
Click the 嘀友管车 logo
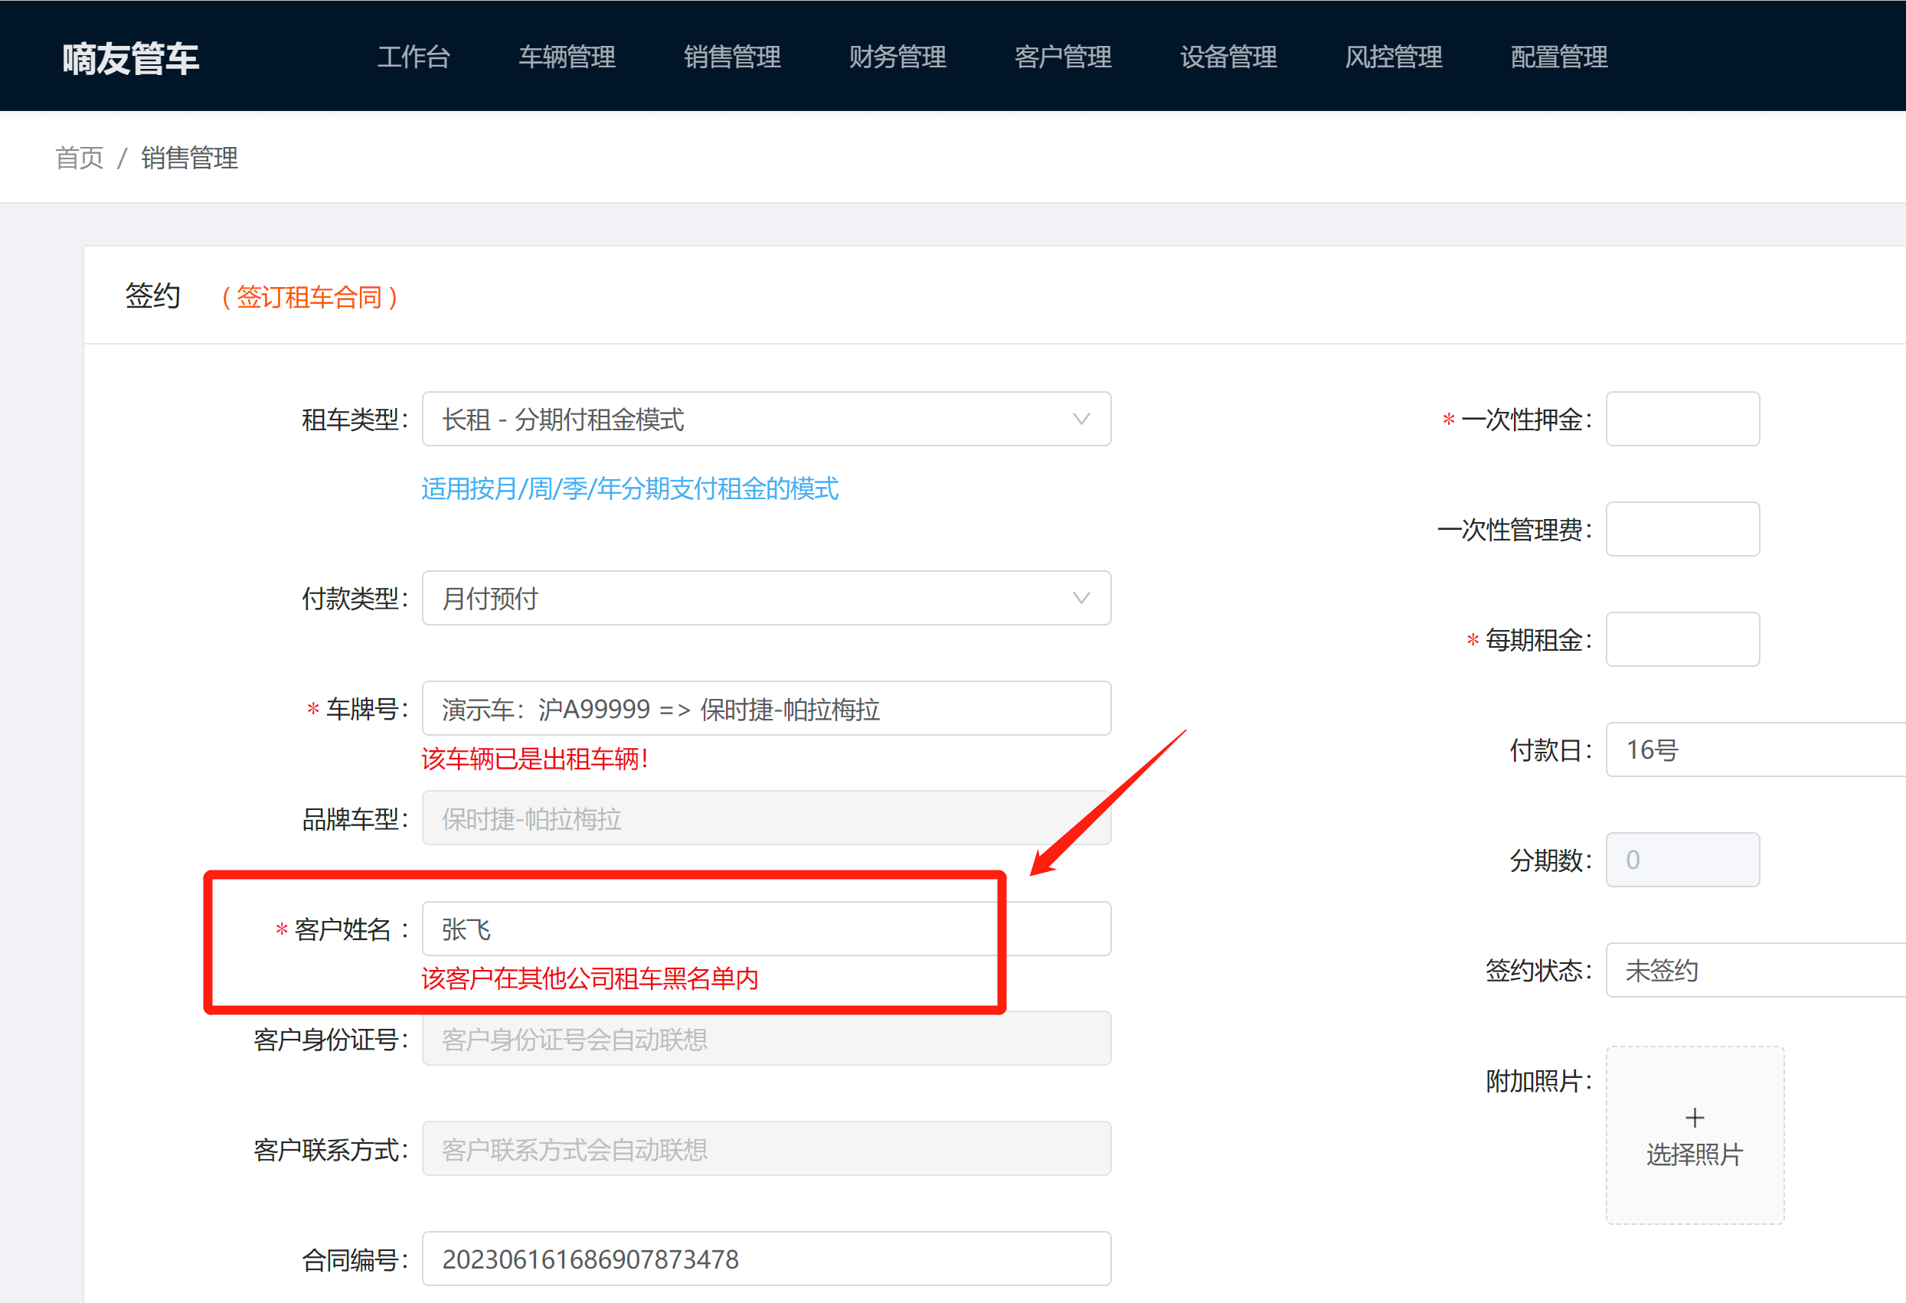(130, 58)
